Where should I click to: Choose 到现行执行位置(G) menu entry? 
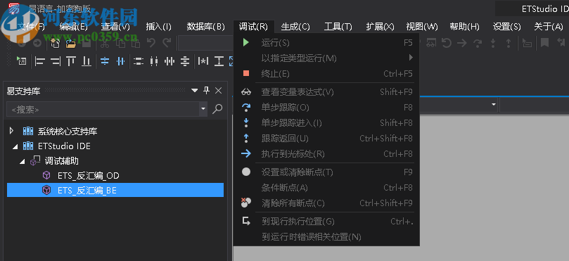tap(326, 222)
